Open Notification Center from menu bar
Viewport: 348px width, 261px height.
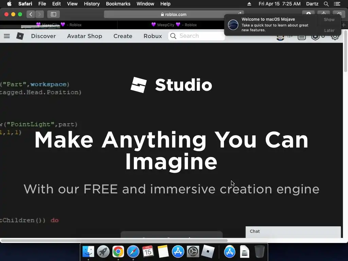pyautogui.click(x=337, y=4)
